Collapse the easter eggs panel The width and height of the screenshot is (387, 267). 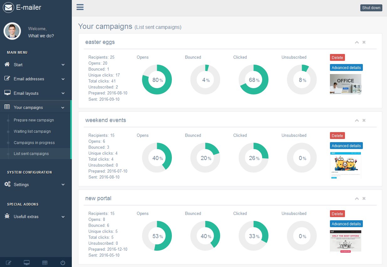(357, 42)
